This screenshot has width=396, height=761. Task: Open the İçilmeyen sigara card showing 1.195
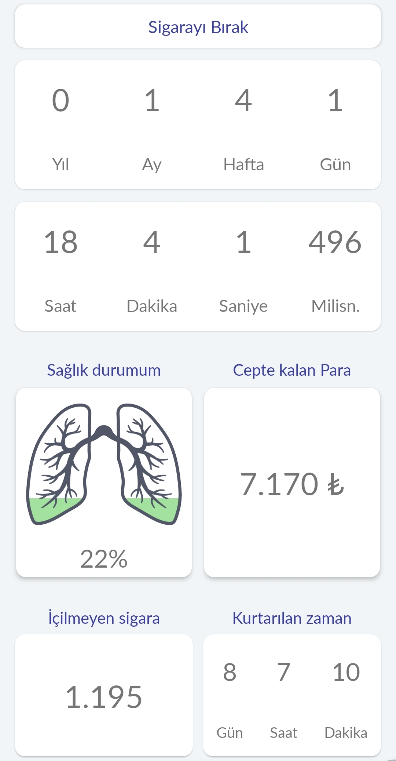(x=104, y=695)
